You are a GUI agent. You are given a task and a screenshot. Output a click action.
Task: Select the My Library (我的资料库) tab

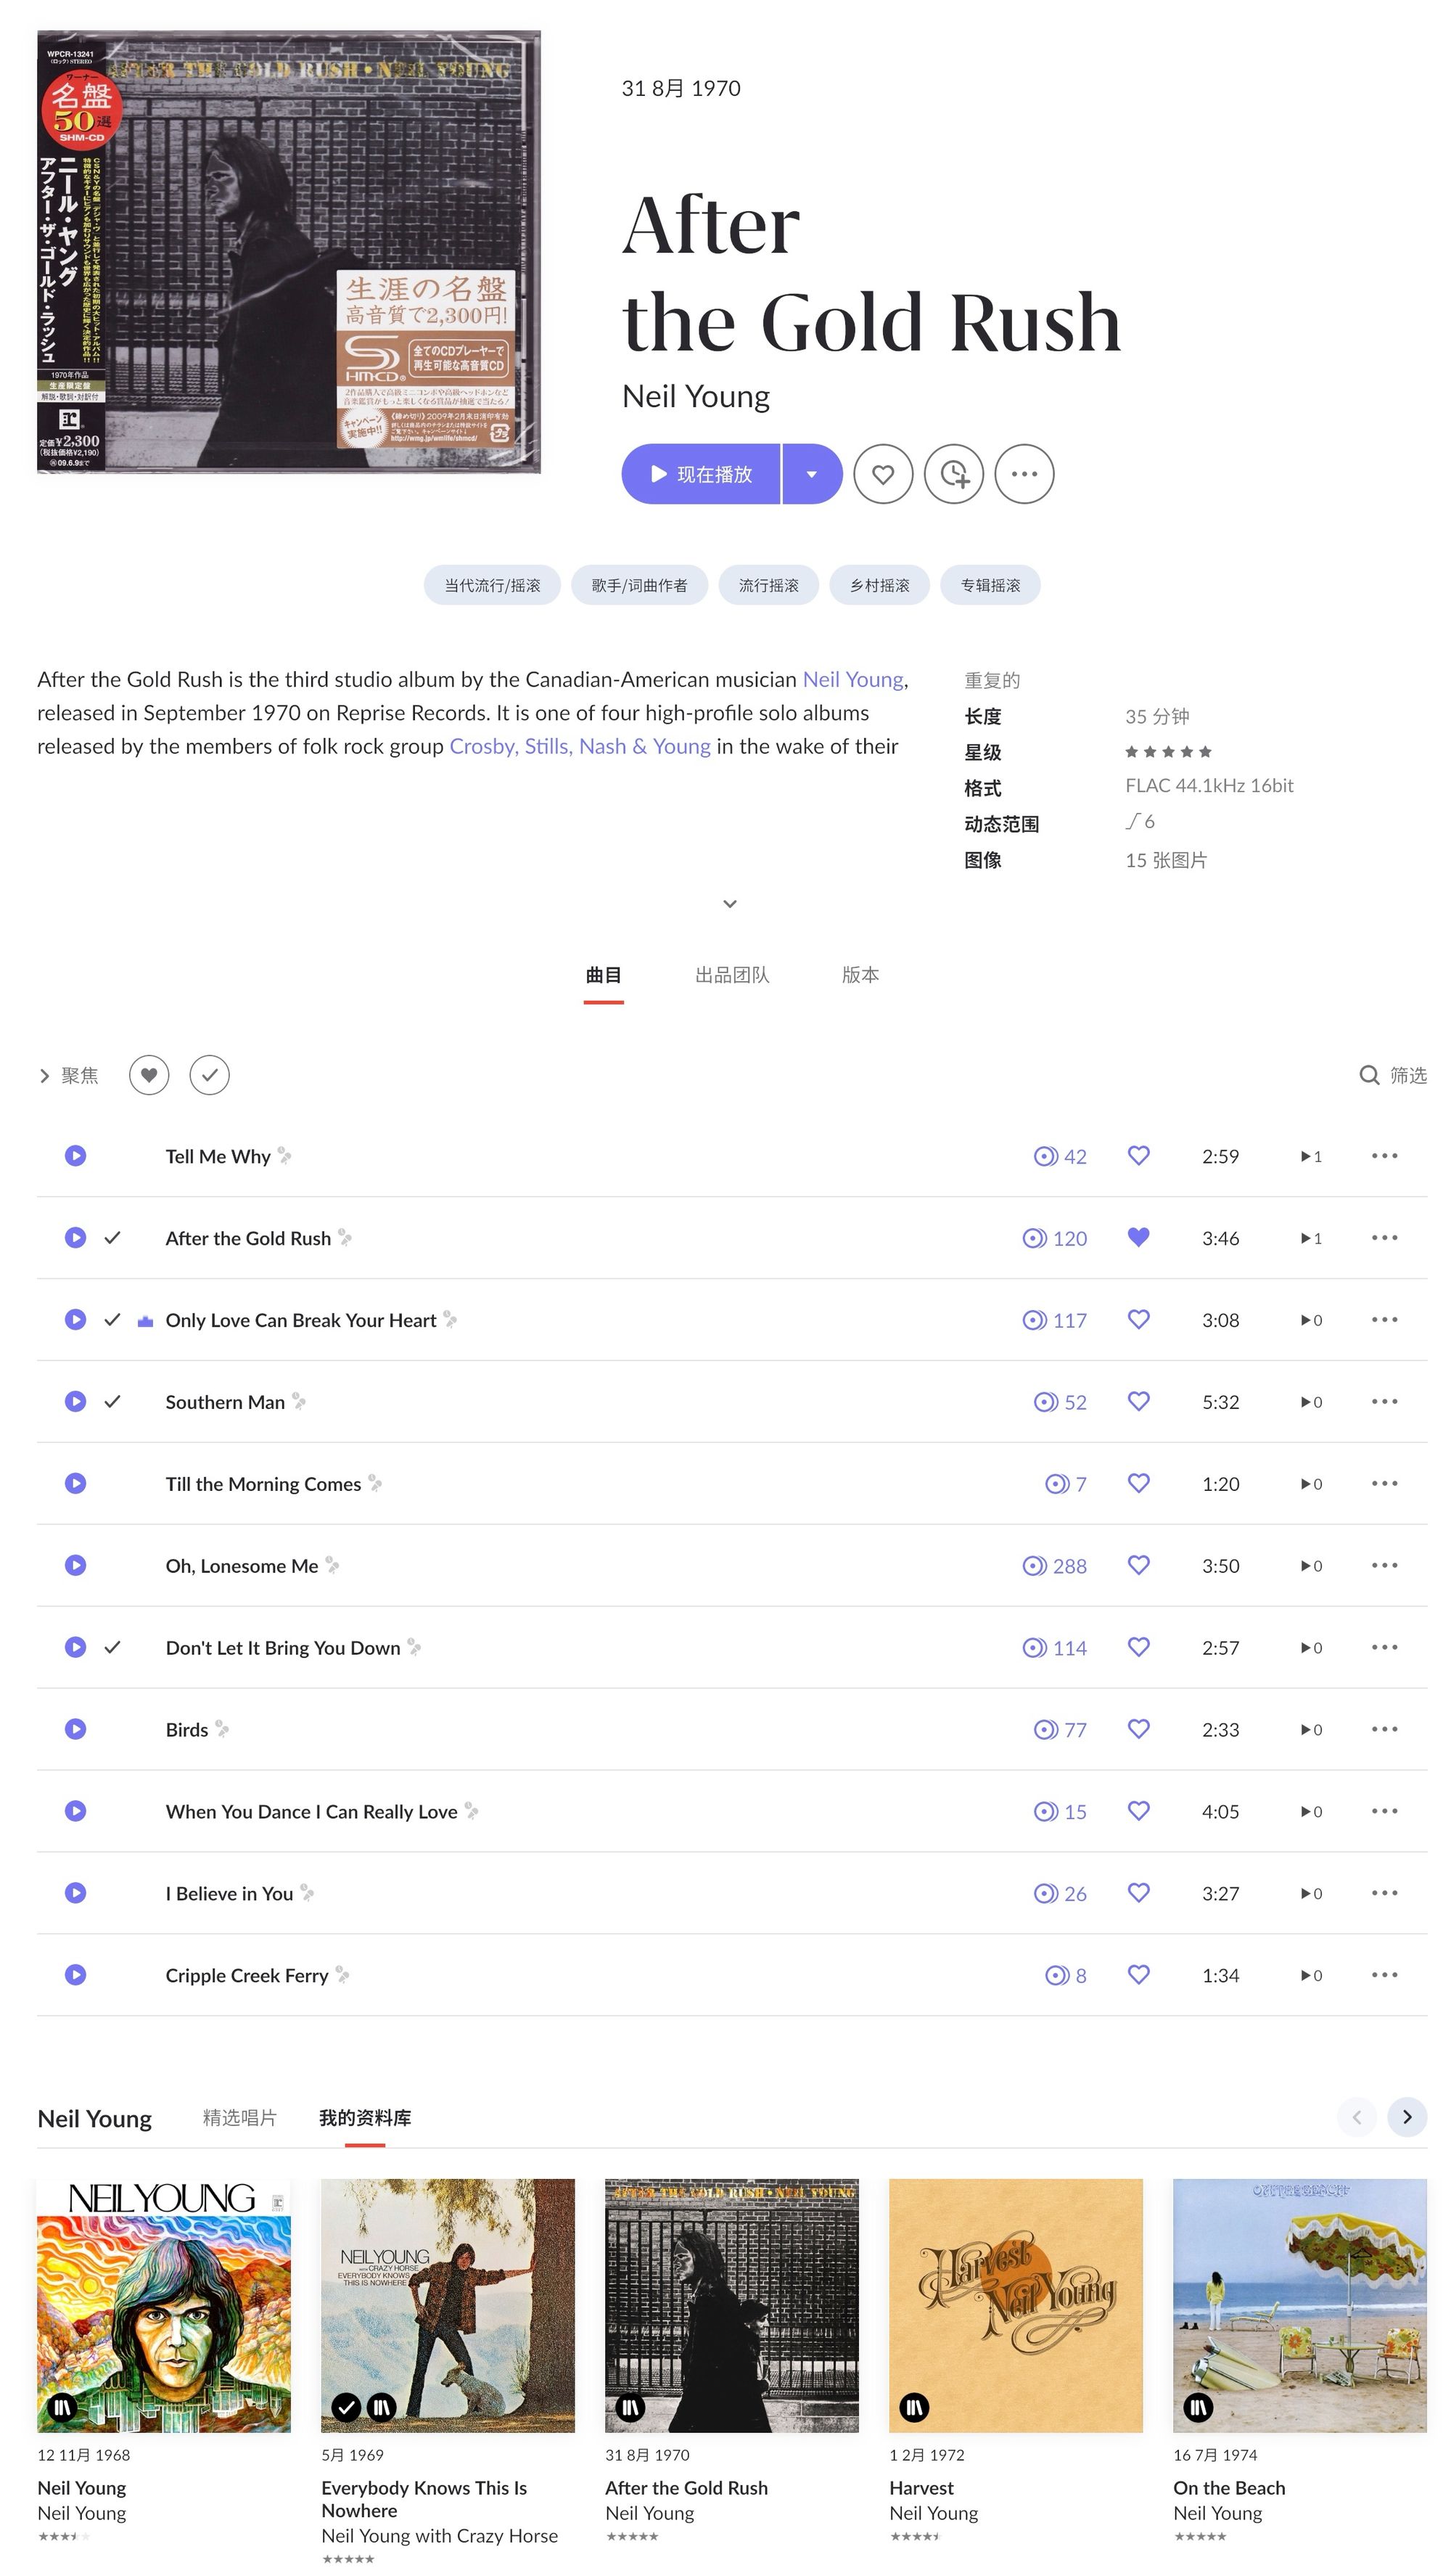point(365,2117)
